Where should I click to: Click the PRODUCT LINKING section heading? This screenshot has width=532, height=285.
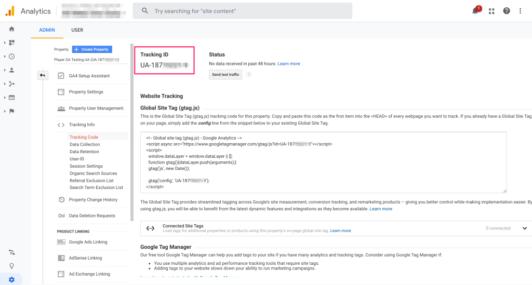(x=73, y=232)
